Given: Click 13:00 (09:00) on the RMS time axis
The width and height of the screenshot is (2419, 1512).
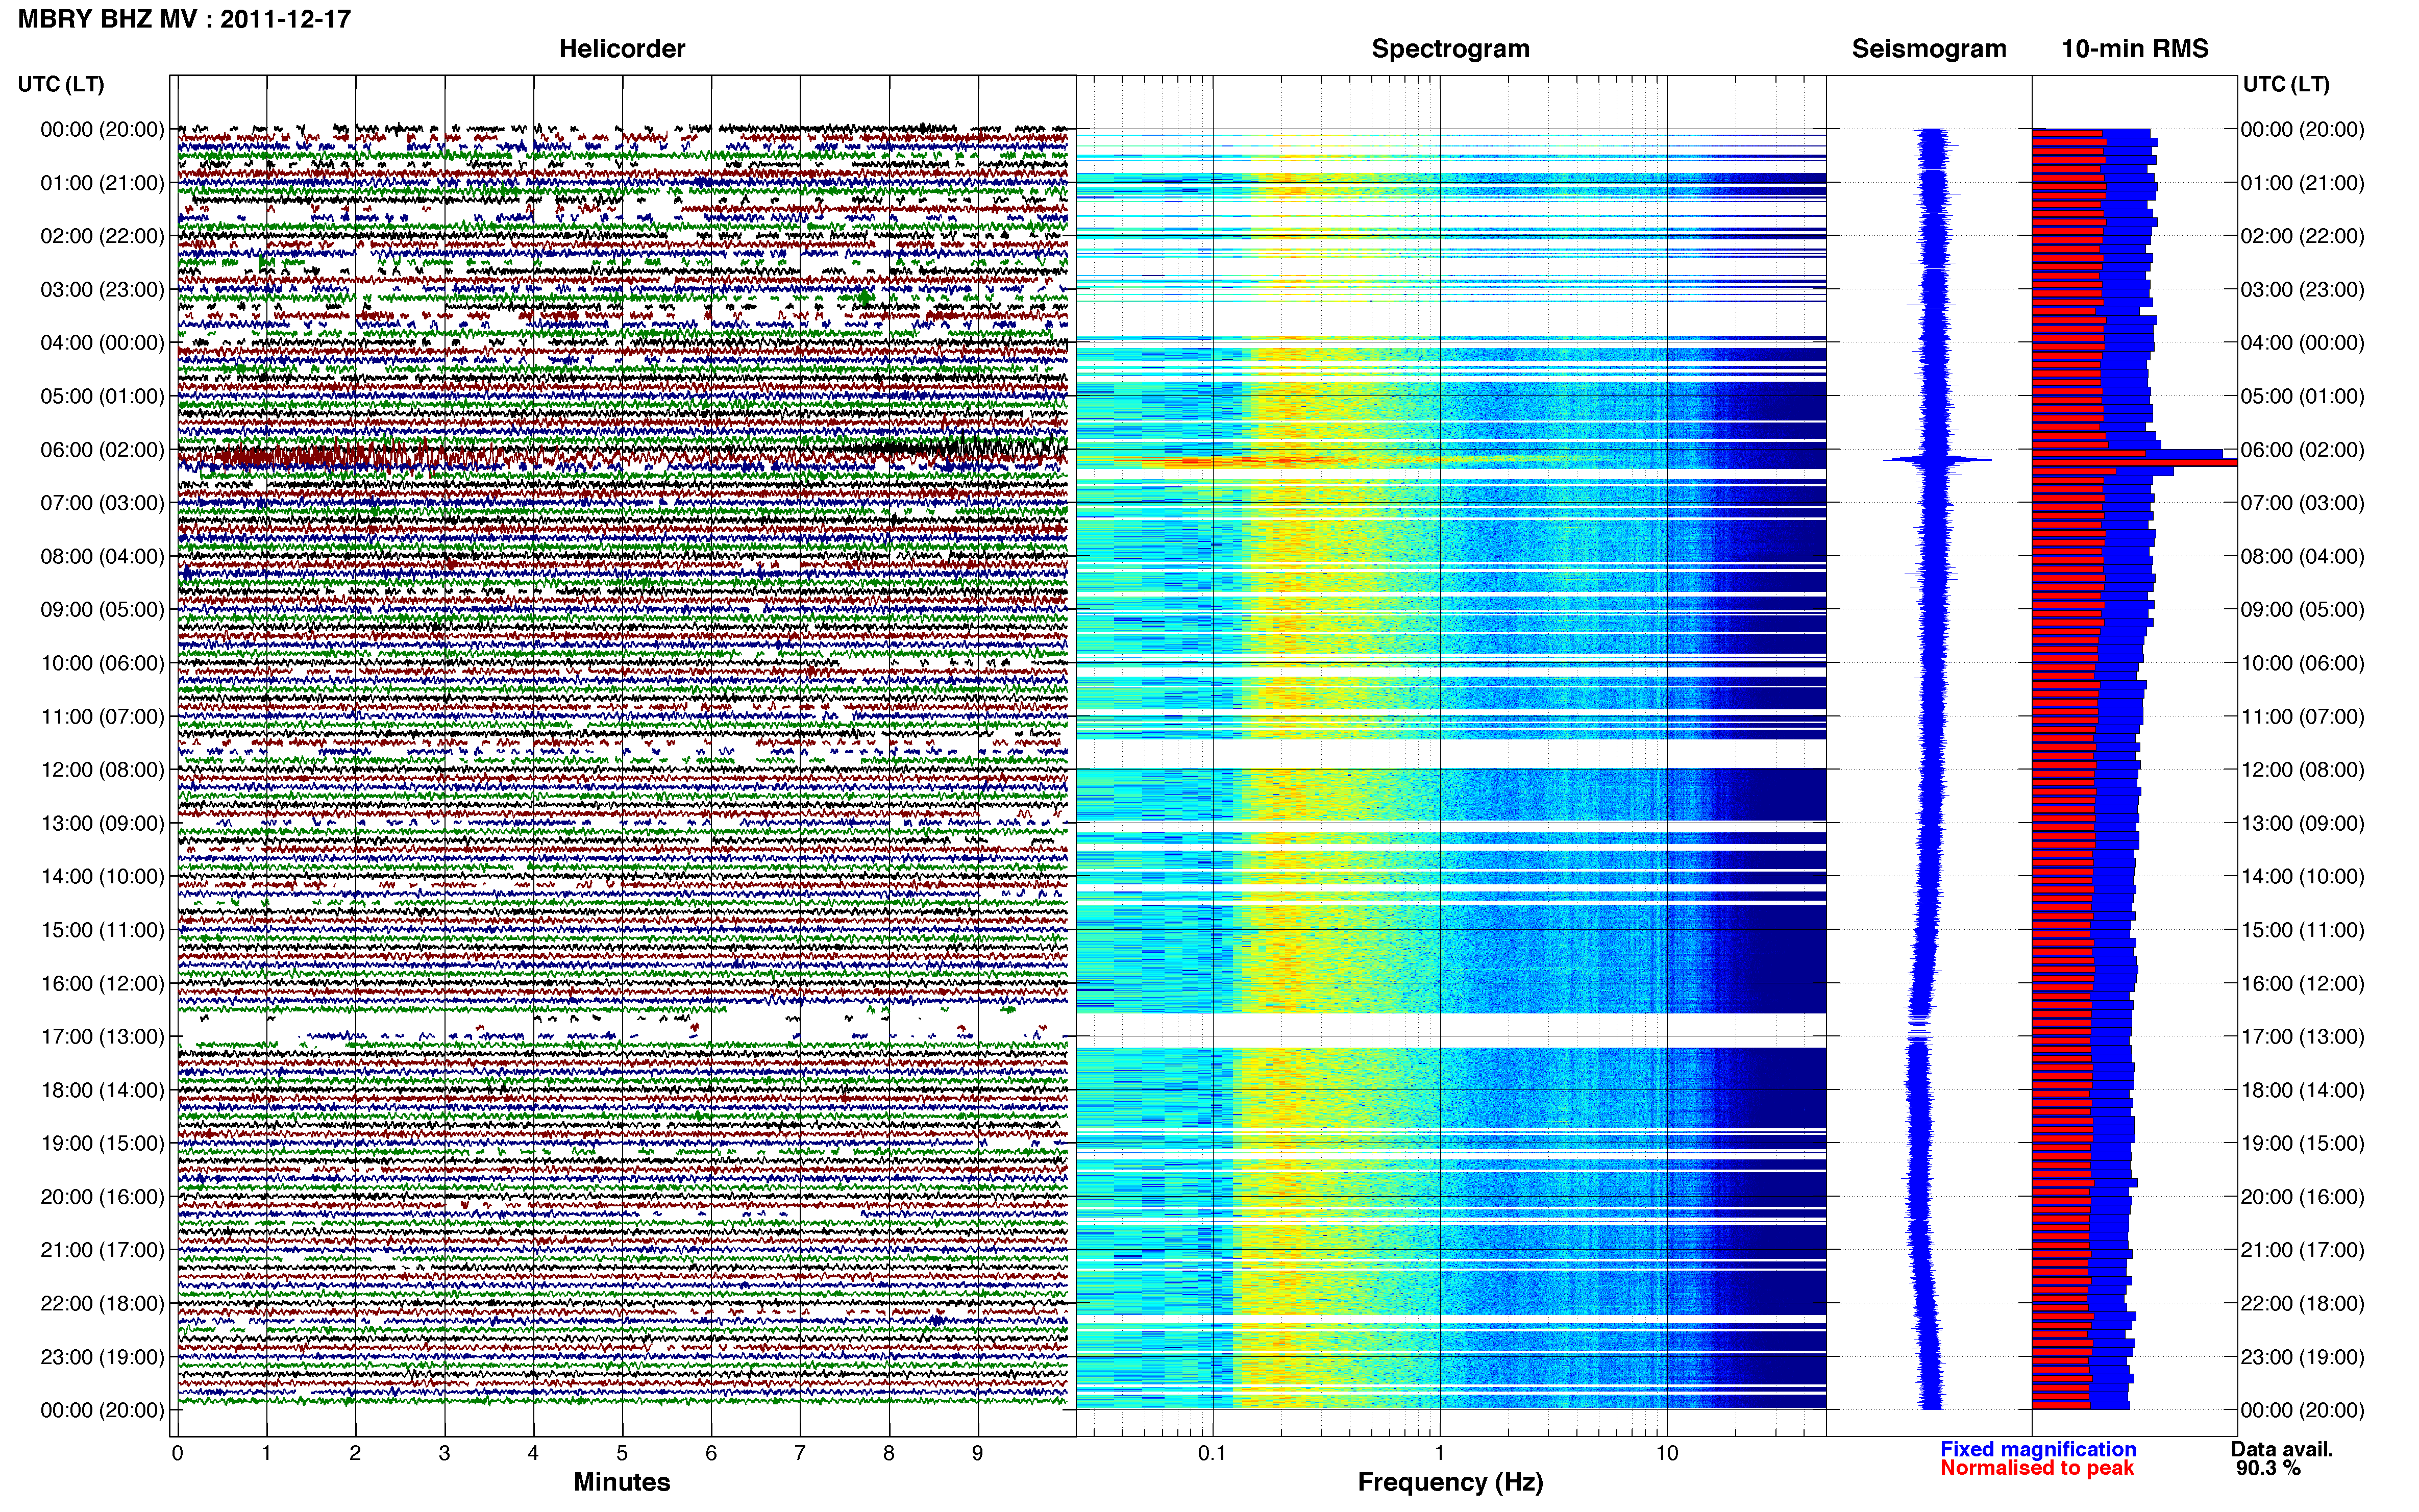Looking at the screenshot, I should point(2303,823).
